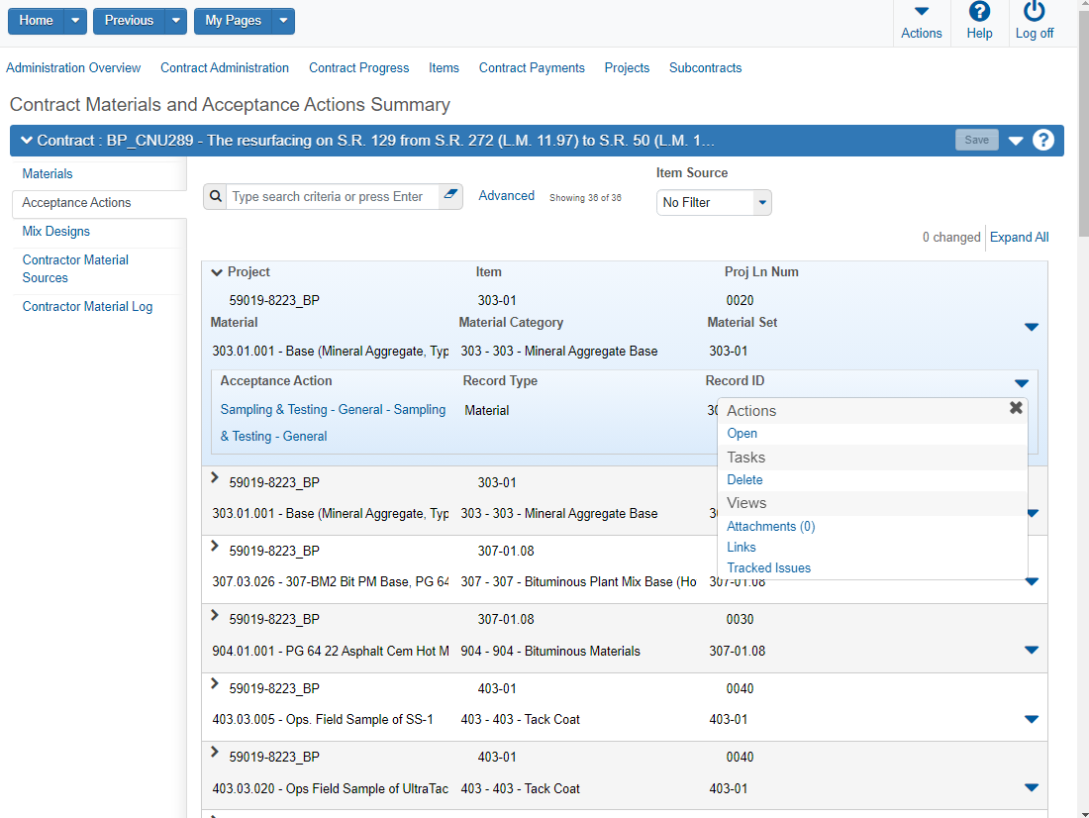Screen dimensions: 1089x818
Task: Open the Item Source filter dropdown
Action: pos(761,202)
